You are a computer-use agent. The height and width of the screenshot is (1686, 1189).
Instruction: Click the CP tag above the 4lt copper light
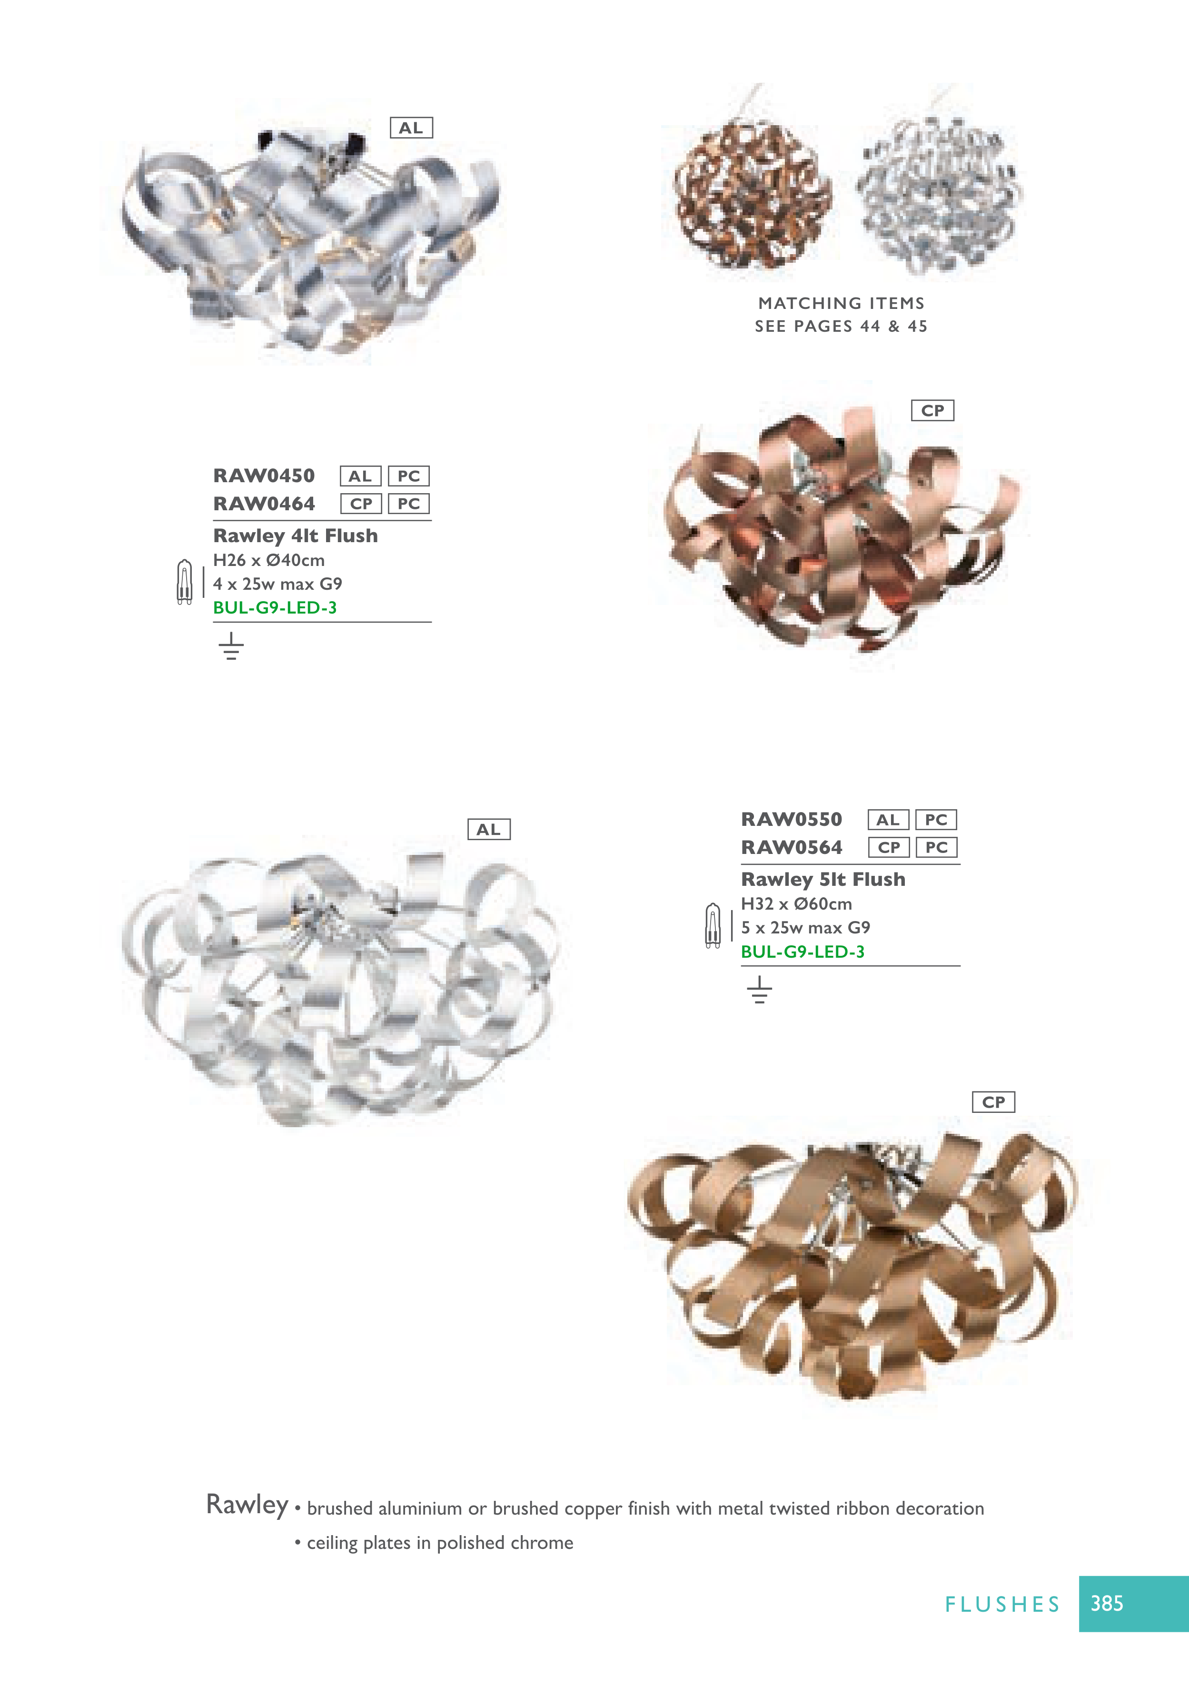coord(933,410)
